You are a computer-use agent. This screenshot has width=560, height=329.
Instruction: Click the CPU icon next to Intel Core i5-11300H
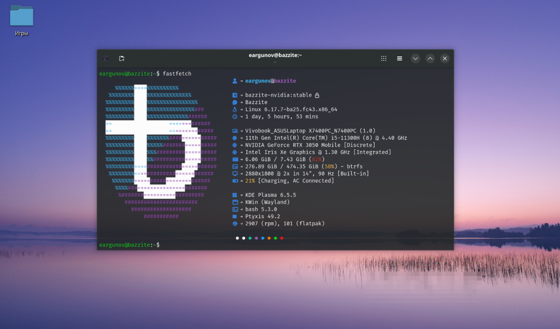coord(235,138)
